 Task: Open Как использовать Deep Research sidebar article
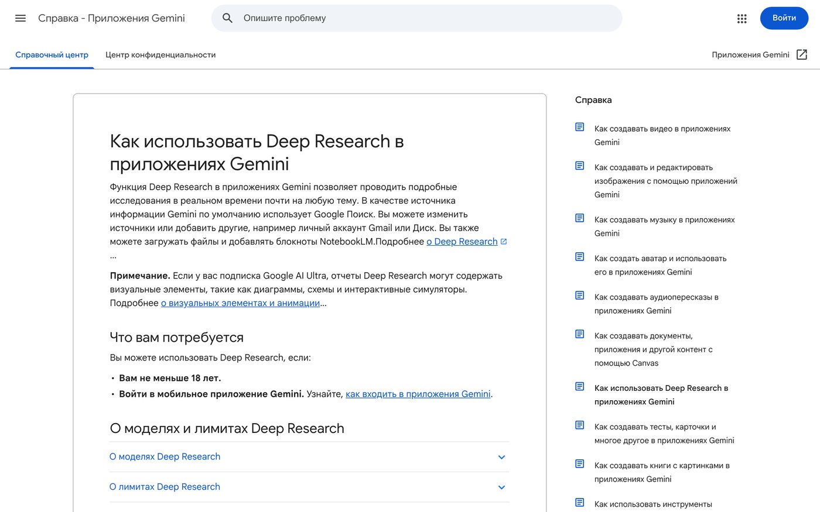pos(661,395)
